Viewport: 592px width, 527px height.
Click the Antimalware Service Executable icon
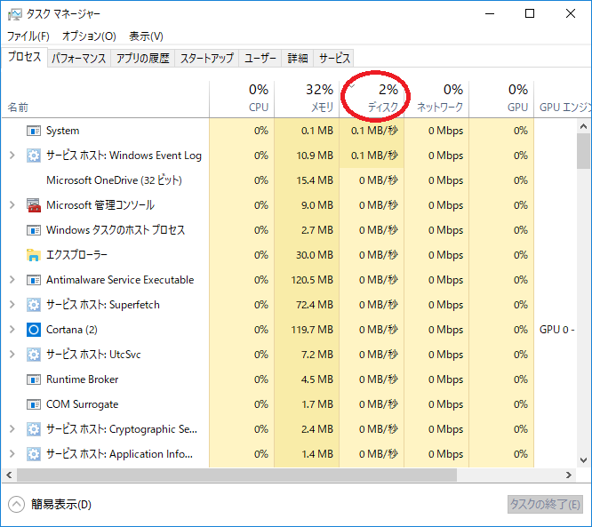tap(34, 280)
